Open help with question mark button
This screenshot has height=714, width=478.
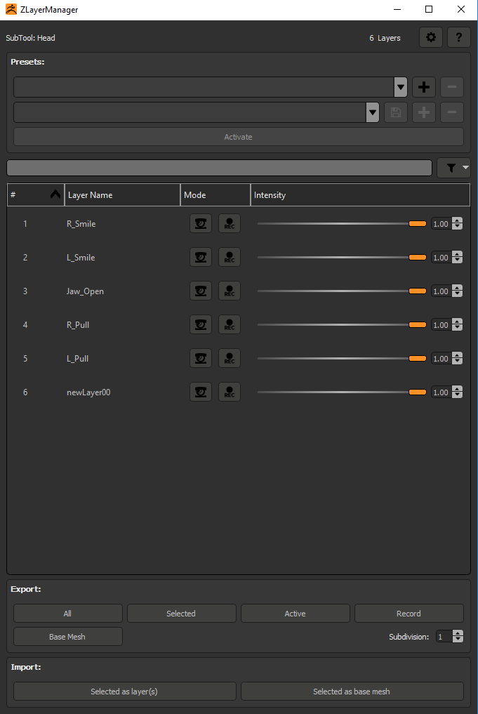(x=458, y=37)
